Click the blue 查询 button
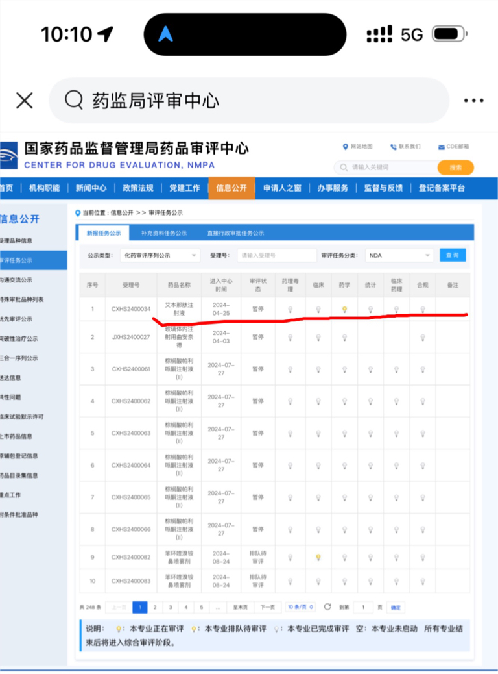The width and height of the screenshot is (498, 674). (453, 255)
